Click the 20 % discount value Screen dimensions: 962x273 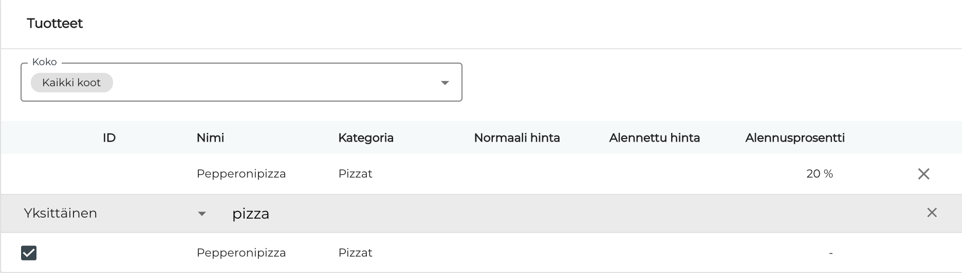tap(819, 174)
